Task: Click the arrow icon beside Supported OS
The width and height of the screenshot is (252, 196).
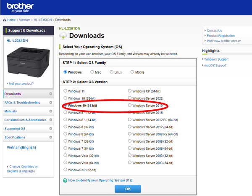Action: click(51, 128)
